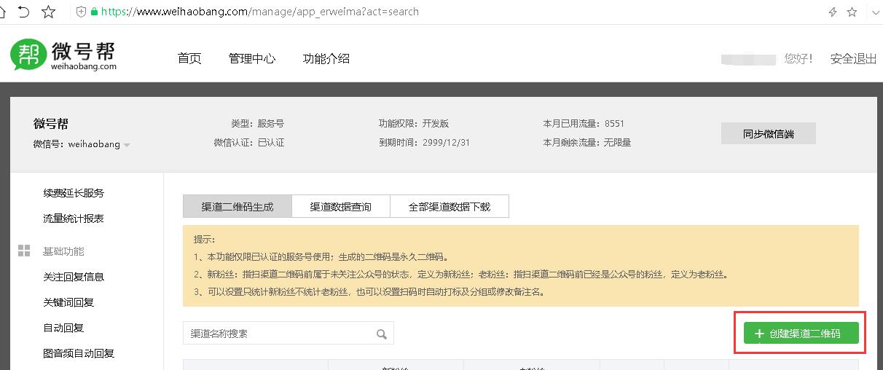This screenshot has width=883, height=370.
Task: Click the 本月已用流量: 8551 text
Action: tap(584, 123)
